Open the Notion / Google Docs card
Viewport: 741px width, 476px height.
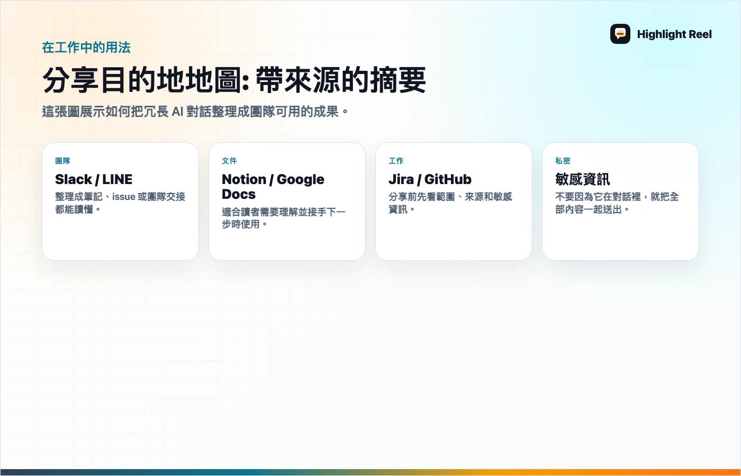pyautogui.click(x=287, y=202)
